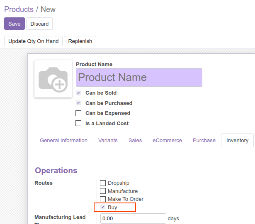Focus the Product Name input field

pos(139,77)
